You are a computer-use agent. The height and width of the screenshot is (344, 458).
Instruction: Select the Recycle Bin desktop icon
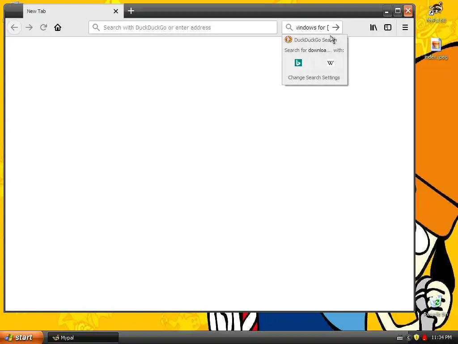(436, 305)
